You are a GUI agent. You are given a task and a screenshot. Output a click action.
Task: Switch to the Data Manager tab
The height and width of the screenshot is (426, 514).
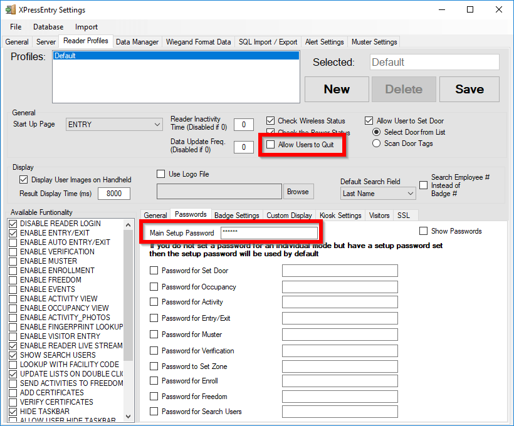[137, 42]
